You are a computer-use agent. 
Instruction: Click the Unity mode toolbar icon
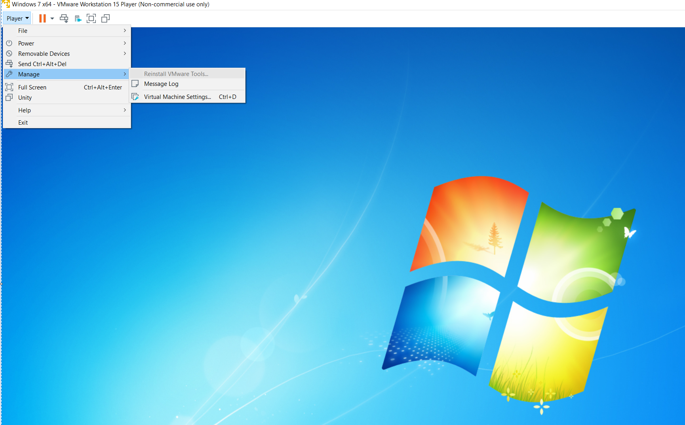(105, 18)
